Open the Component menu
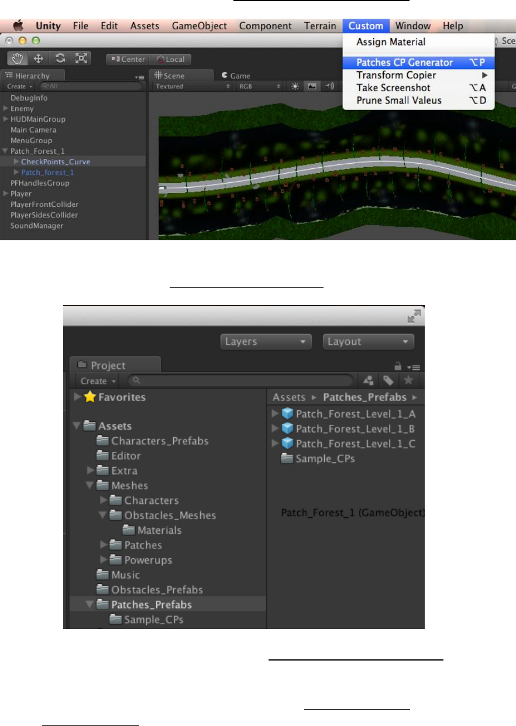Image resolution: width=516 pixels, height=726 pixels. [266, 26]
